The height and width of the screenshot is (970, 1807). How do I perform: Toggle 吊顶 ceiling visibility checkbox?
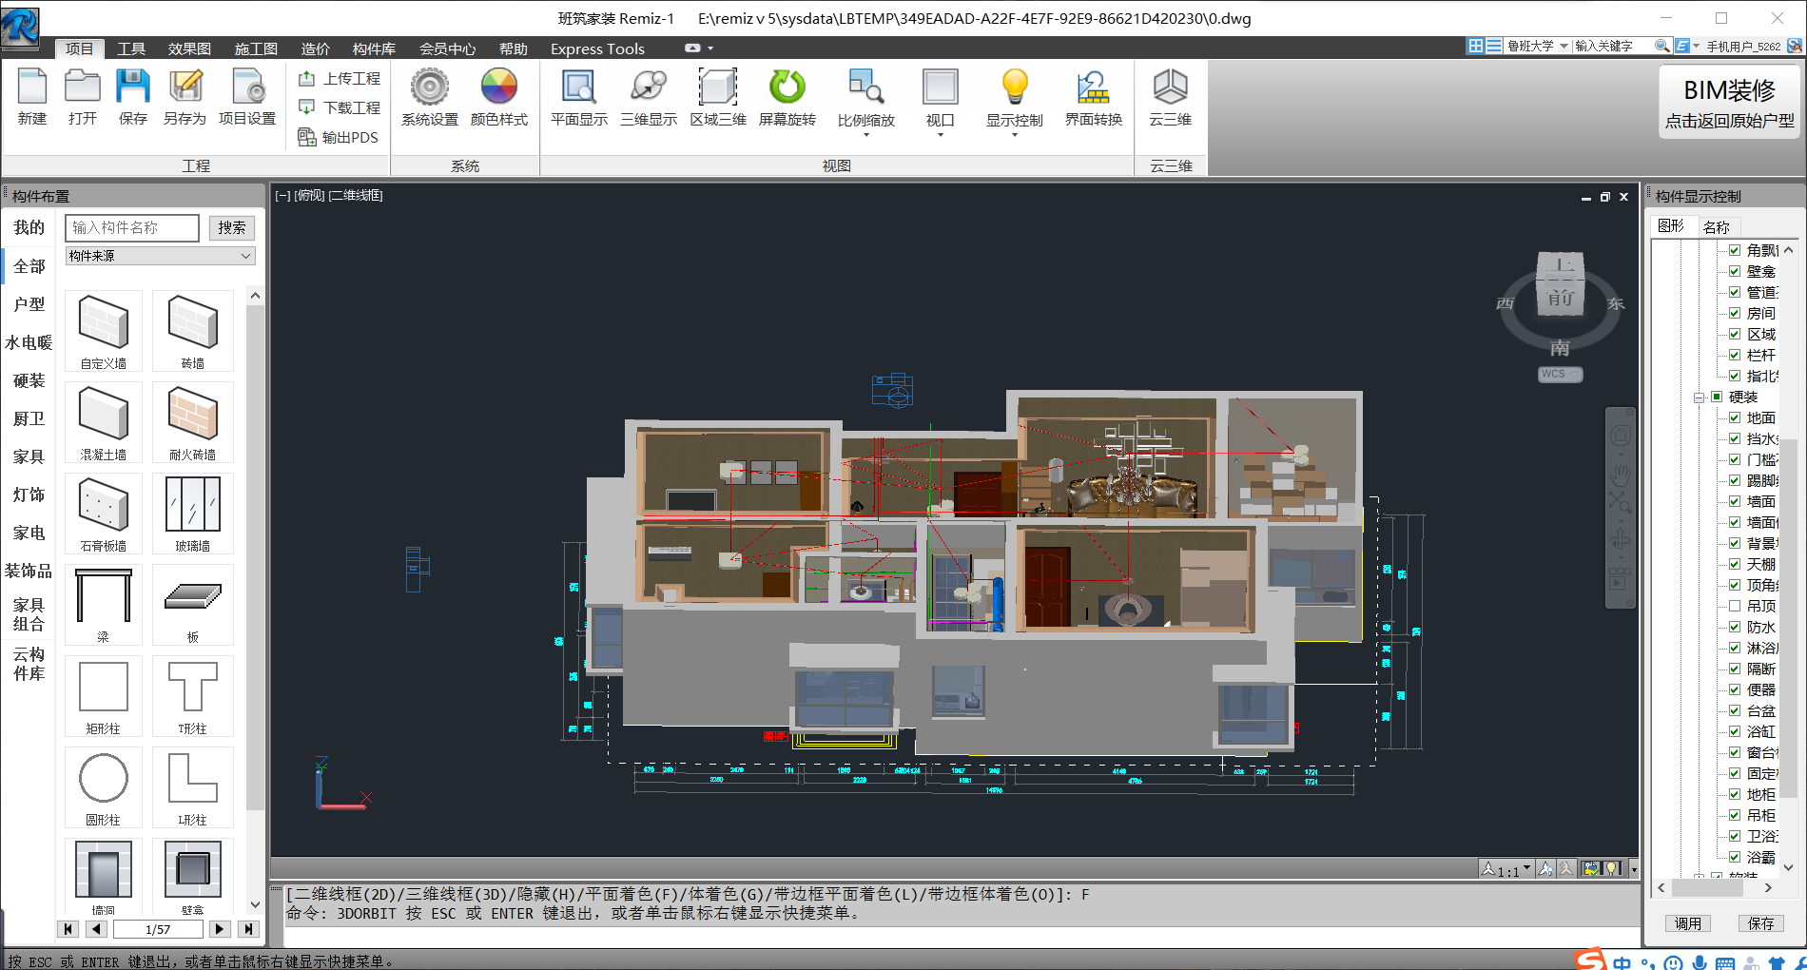tap(1735, 606)
